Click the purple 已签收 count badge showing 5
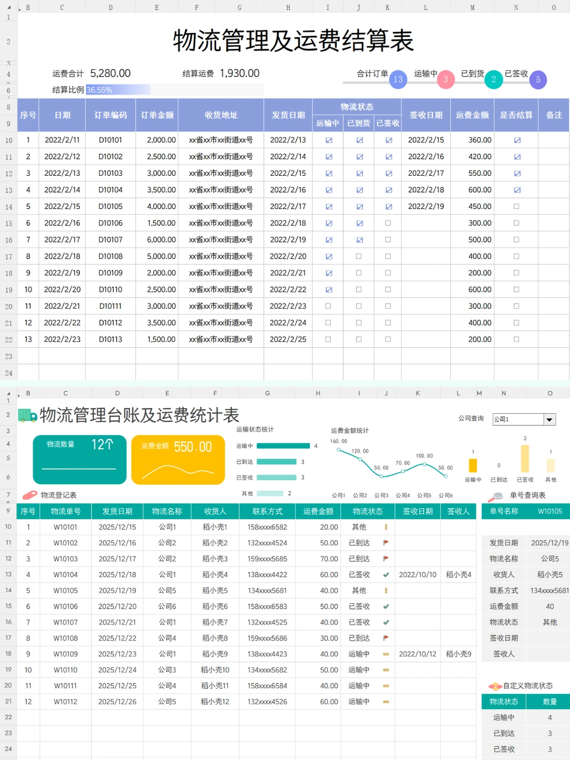The width and height of the screenshot is (570, 760). coord(538,80)
